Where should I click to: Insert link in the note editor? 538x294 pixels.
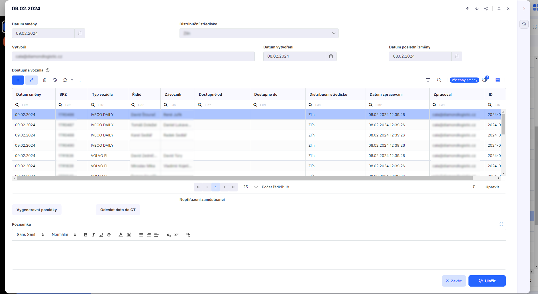pos(188,235)
